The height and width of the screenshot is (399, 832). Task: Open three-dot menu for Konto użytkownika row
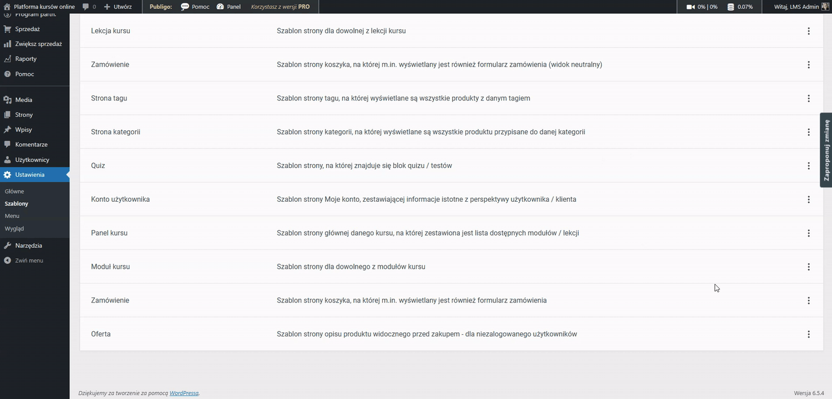tap(808, 199)
